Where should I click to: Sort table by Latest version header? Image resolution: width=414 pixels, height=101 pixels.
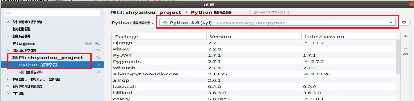tap(349, 37)
